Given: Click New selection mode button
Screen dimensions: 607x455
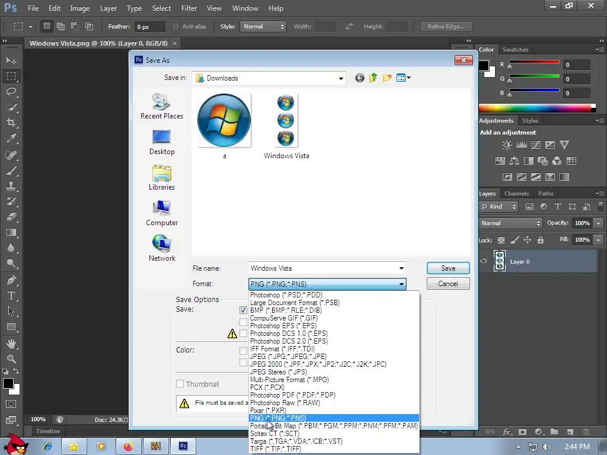Looking at the screenshot, I should [x=46, y=26].
